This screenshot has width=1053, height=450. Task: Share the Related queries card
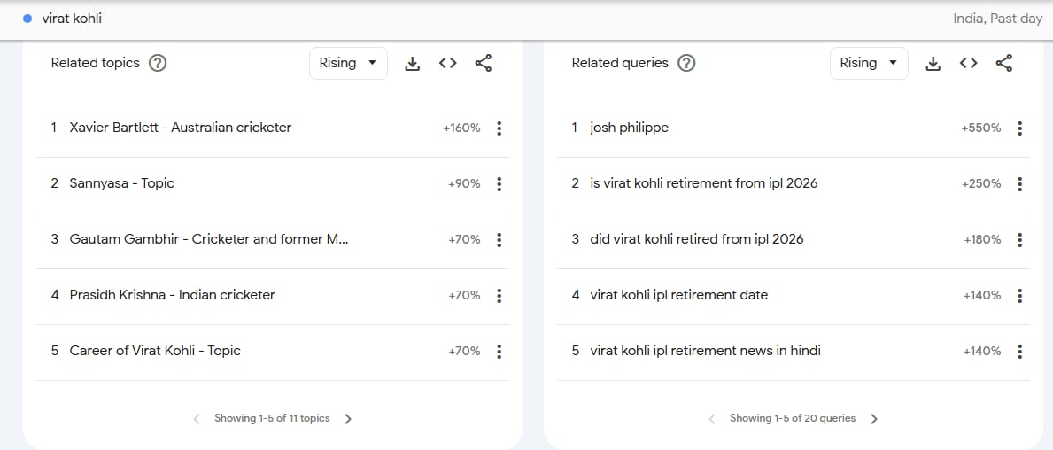pos(1003,64)
